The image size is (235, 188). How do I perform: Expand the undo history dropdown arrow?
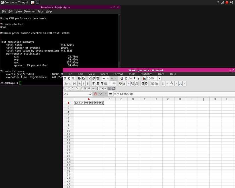[108, 78]
